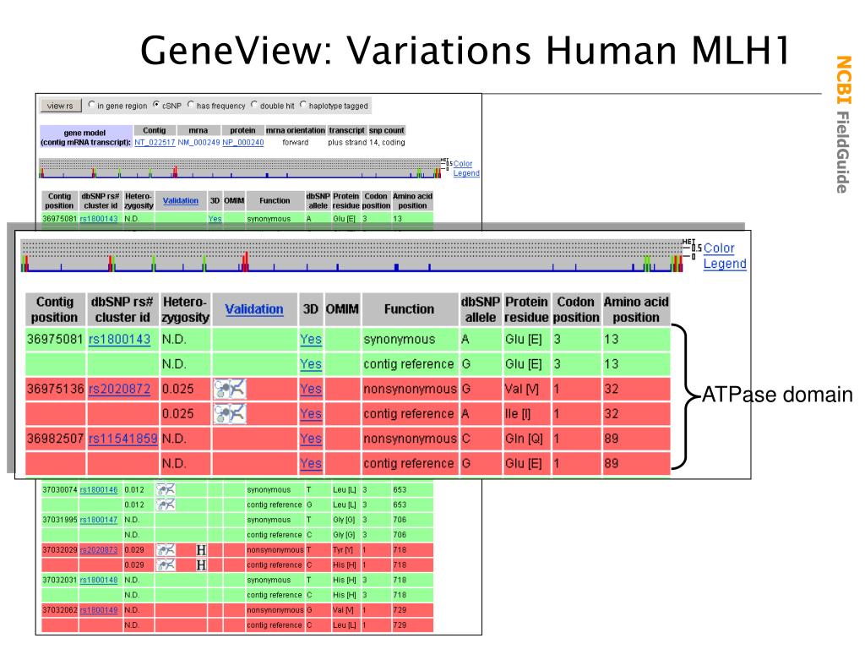
Task: Open rs1800149 cluster link
Action: point(99,610)
